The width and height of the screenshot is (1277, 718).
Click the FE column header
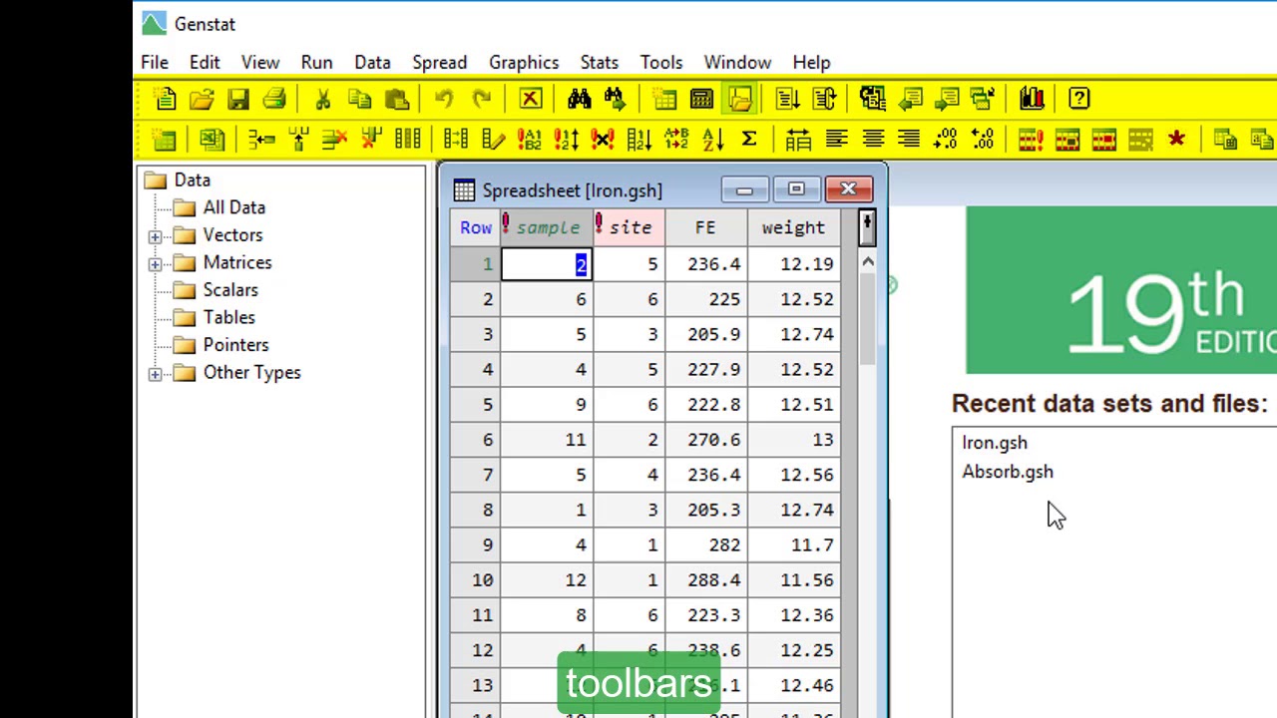[x=705, y=227]
